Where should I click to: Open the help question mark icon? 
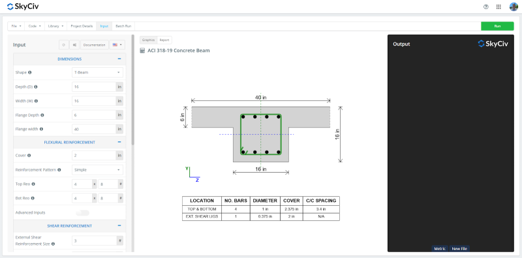486,7
